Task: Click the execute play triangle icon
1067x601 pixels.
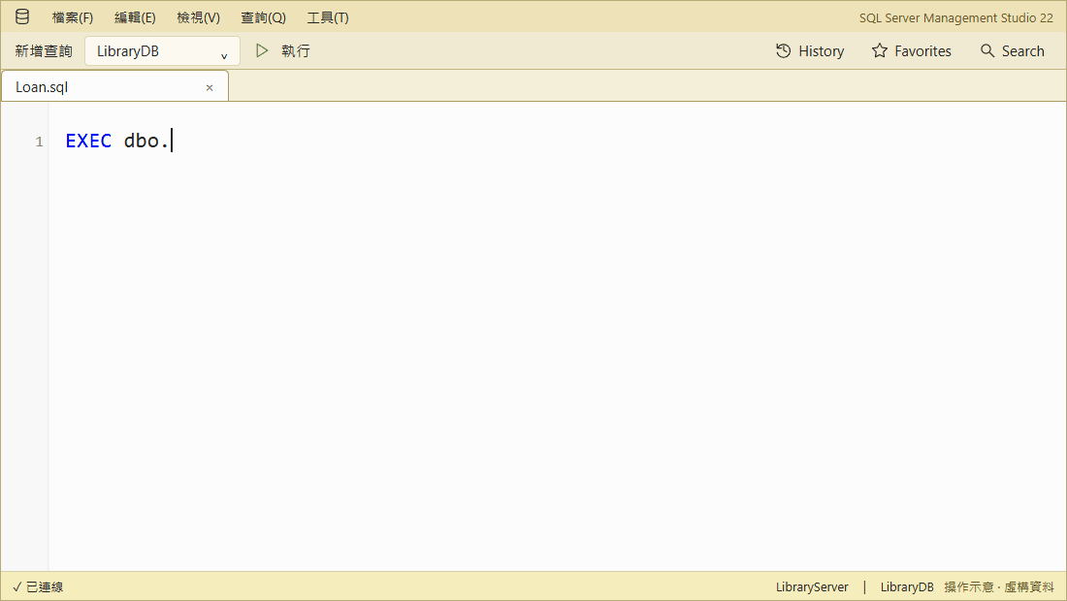Action: pyautogui.click(x=262, y=50)
